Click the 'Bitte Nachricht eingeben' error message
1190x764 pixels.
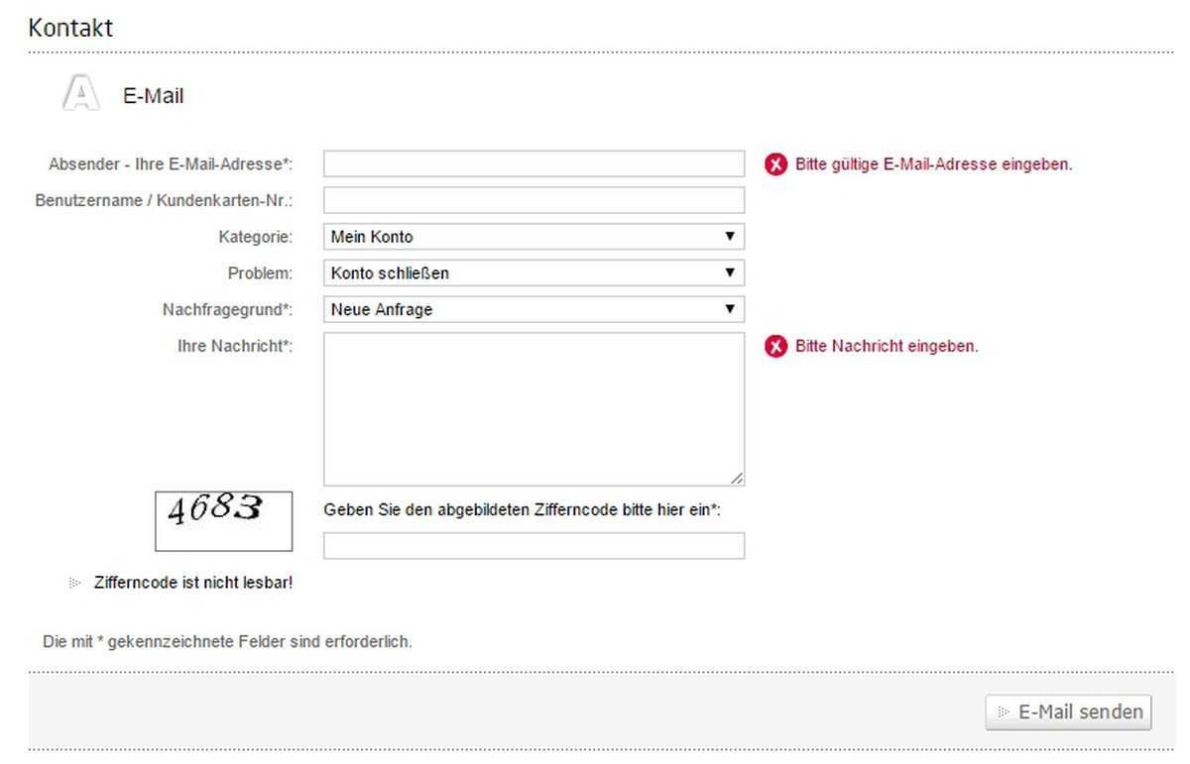(x=887, y=347)
